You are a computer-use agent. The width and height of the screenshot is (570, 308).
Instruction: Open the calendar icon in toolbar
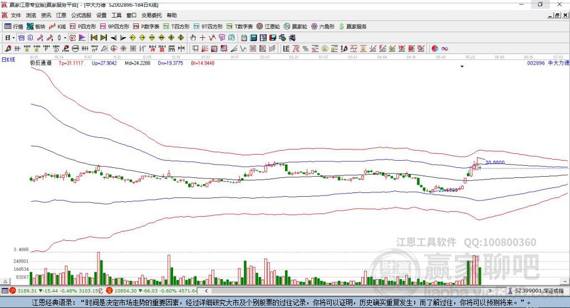click(x=244, y=38)
